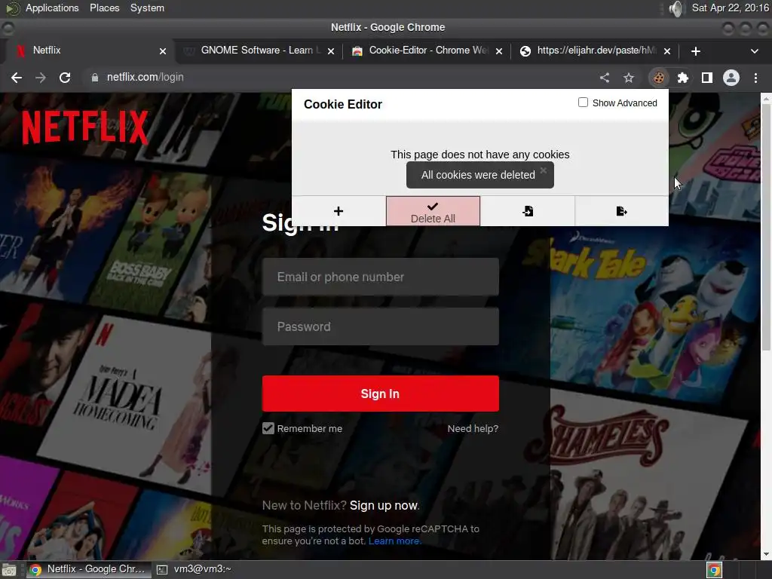This screenshot has width=772, height=579.
Task: Focus the Email or phone number field
Action: point(380,277)
